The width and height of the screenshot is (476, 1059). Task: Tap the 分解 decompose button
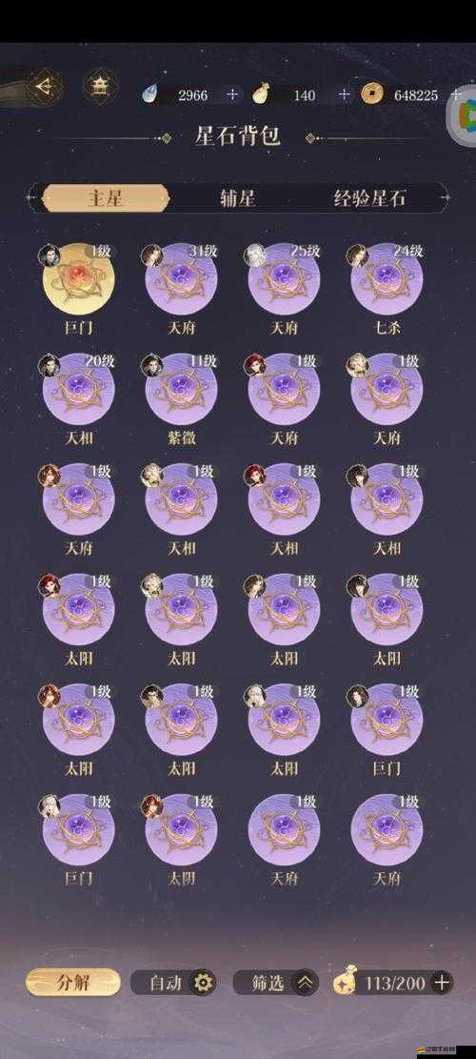click(72, 982)
